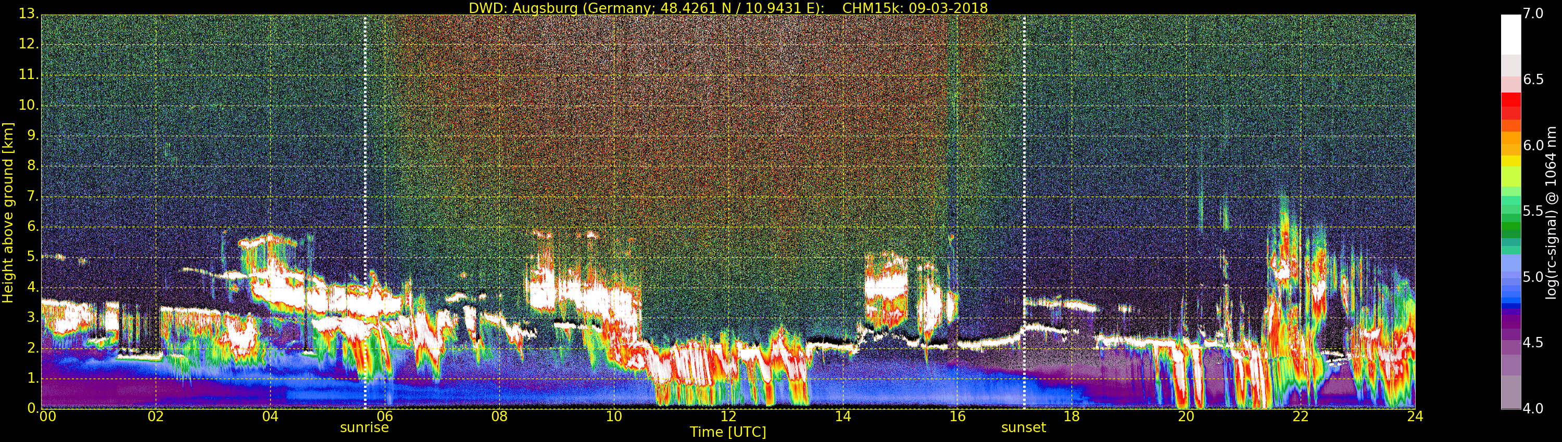Click the "4." tick on the height axis
This screenshot has height=442, width=1562.
pyautogui.click(x=33, y=288)
